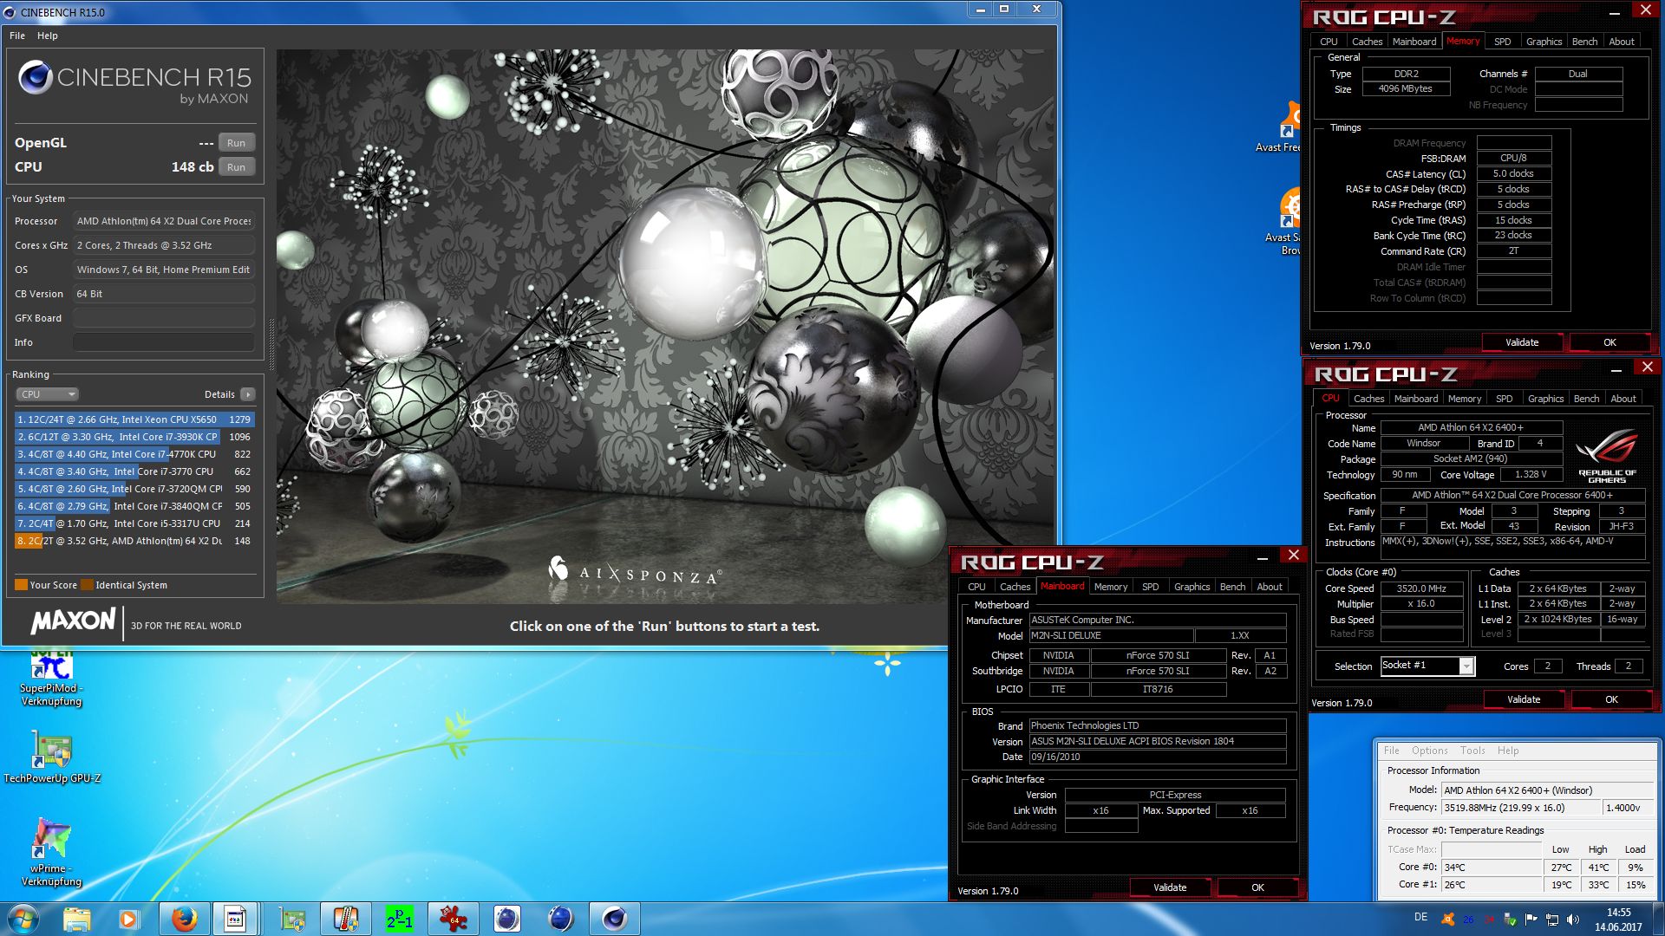Select ranking row Intel Core i7-3930K
The width and height of the screenshot is (1665, 936).
click(134, 437)
